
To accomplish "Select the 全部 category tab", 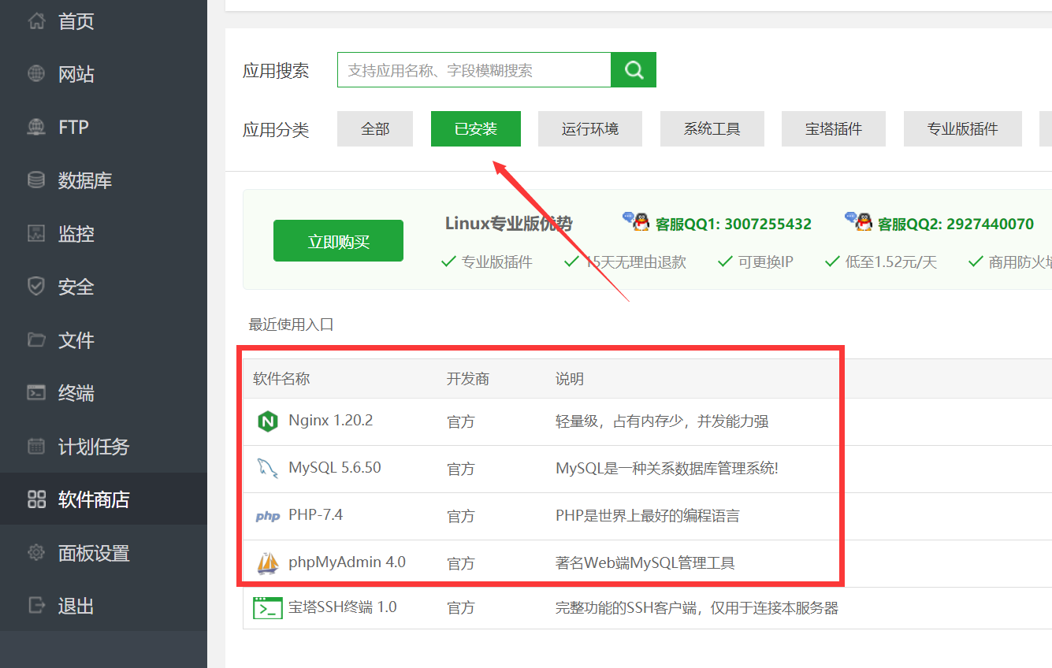I will coord(375,128).
